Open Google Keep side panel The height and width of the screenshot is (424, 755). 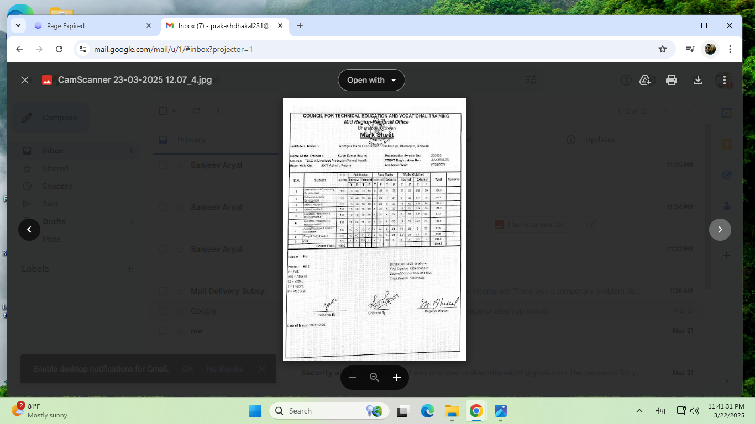727,144
